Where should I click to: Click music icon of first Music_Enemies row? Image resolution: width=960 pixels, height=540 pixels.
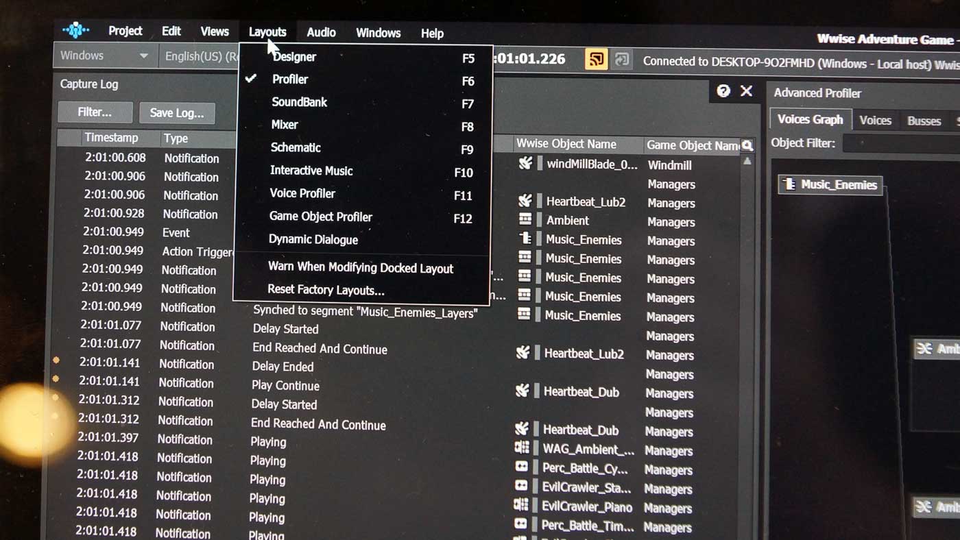(x=525, y=239)
